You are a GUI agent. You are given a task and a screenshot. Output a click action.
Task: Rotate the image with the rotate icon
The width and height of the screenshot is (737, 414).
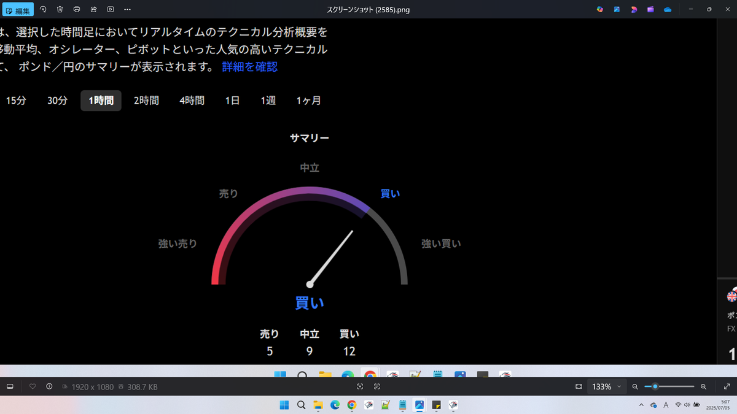[43, 10]
